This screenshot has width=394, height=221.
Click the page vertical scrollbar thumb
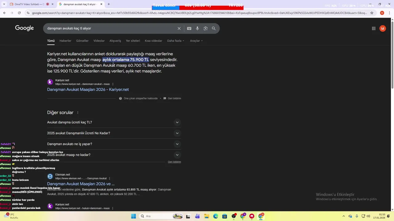pos(392,55)
